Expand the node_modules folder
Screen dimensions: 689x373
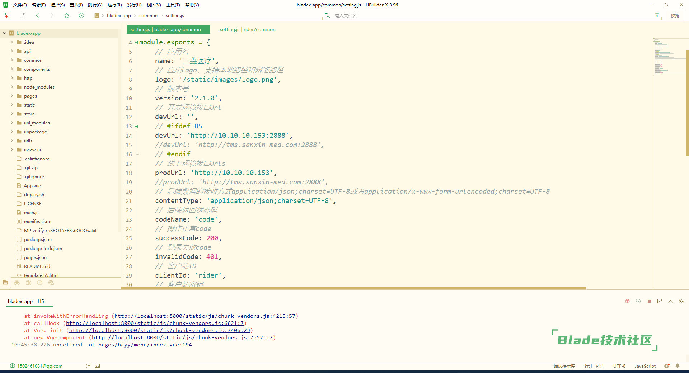point(12,87)
